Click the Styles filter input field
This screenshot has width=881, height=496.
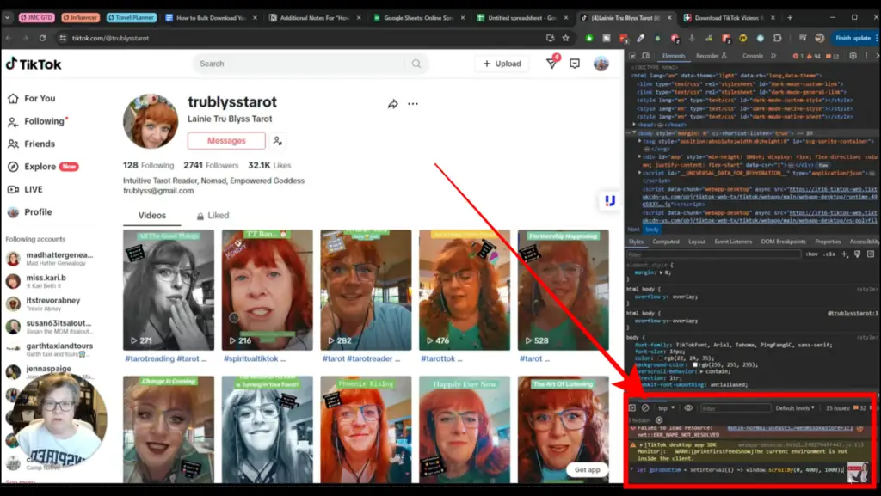click(x=713, y=254)
